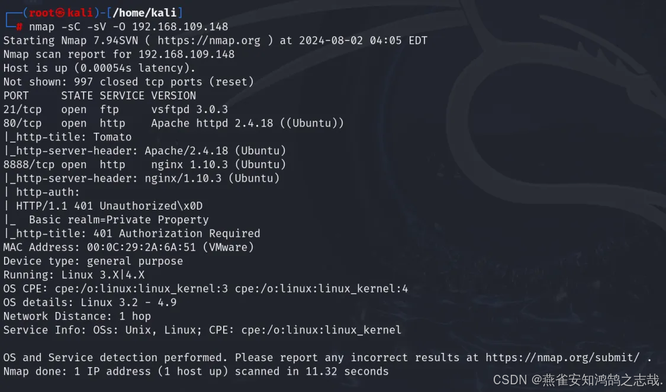This screenshot has height=392, width=666.
Task: Click the vsftpd 3.0.3 version text
Action: click(x=189, y=110)
